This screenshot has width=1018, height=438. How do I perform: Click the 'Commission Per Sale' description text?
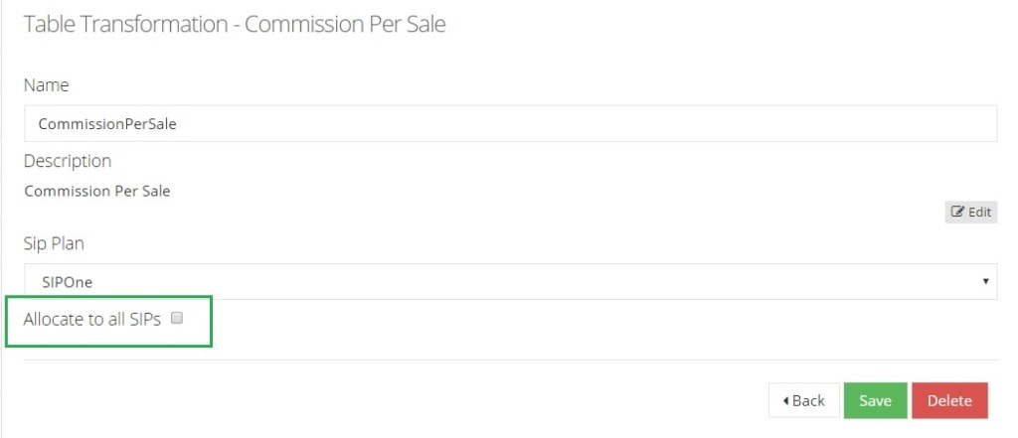click(x=97, y=192)
